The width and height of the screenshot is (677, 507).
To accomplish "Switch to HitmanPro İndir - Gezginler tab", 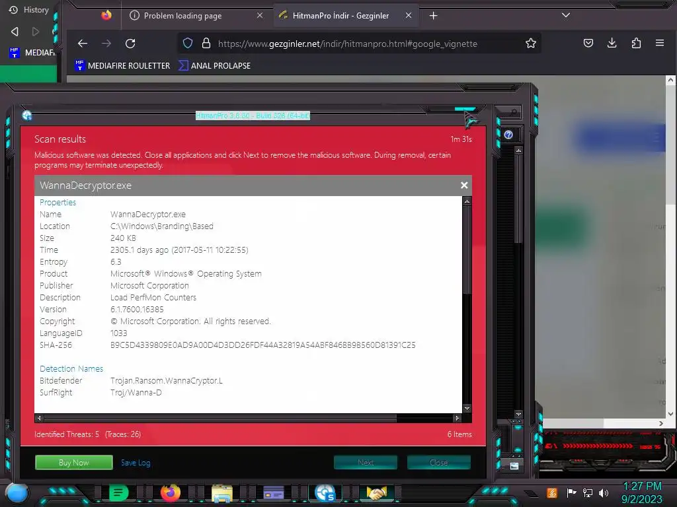I will (345, 16).
